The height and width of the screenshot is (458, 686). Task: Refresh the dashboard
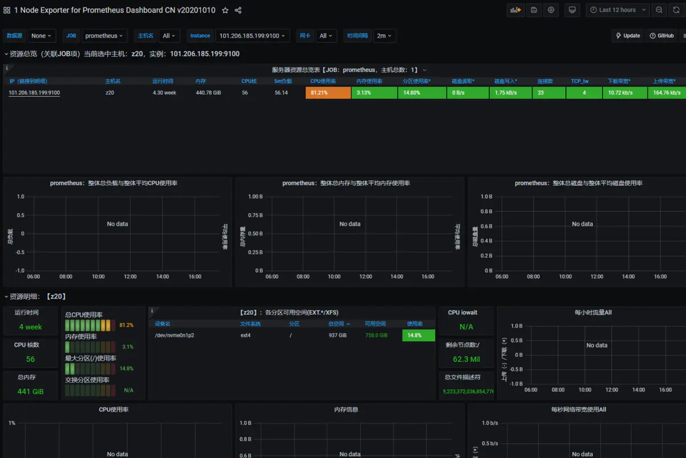click(676, 10)
